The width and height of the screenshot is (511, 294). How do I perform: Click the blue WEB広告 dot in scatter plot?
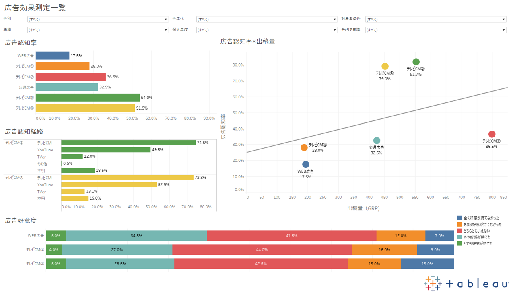click(306, 164)
